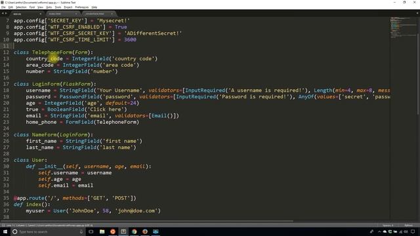The width and height of the screenshot is (420, 236).
Task: Expand hidden system tray icons
Action: 379,231
